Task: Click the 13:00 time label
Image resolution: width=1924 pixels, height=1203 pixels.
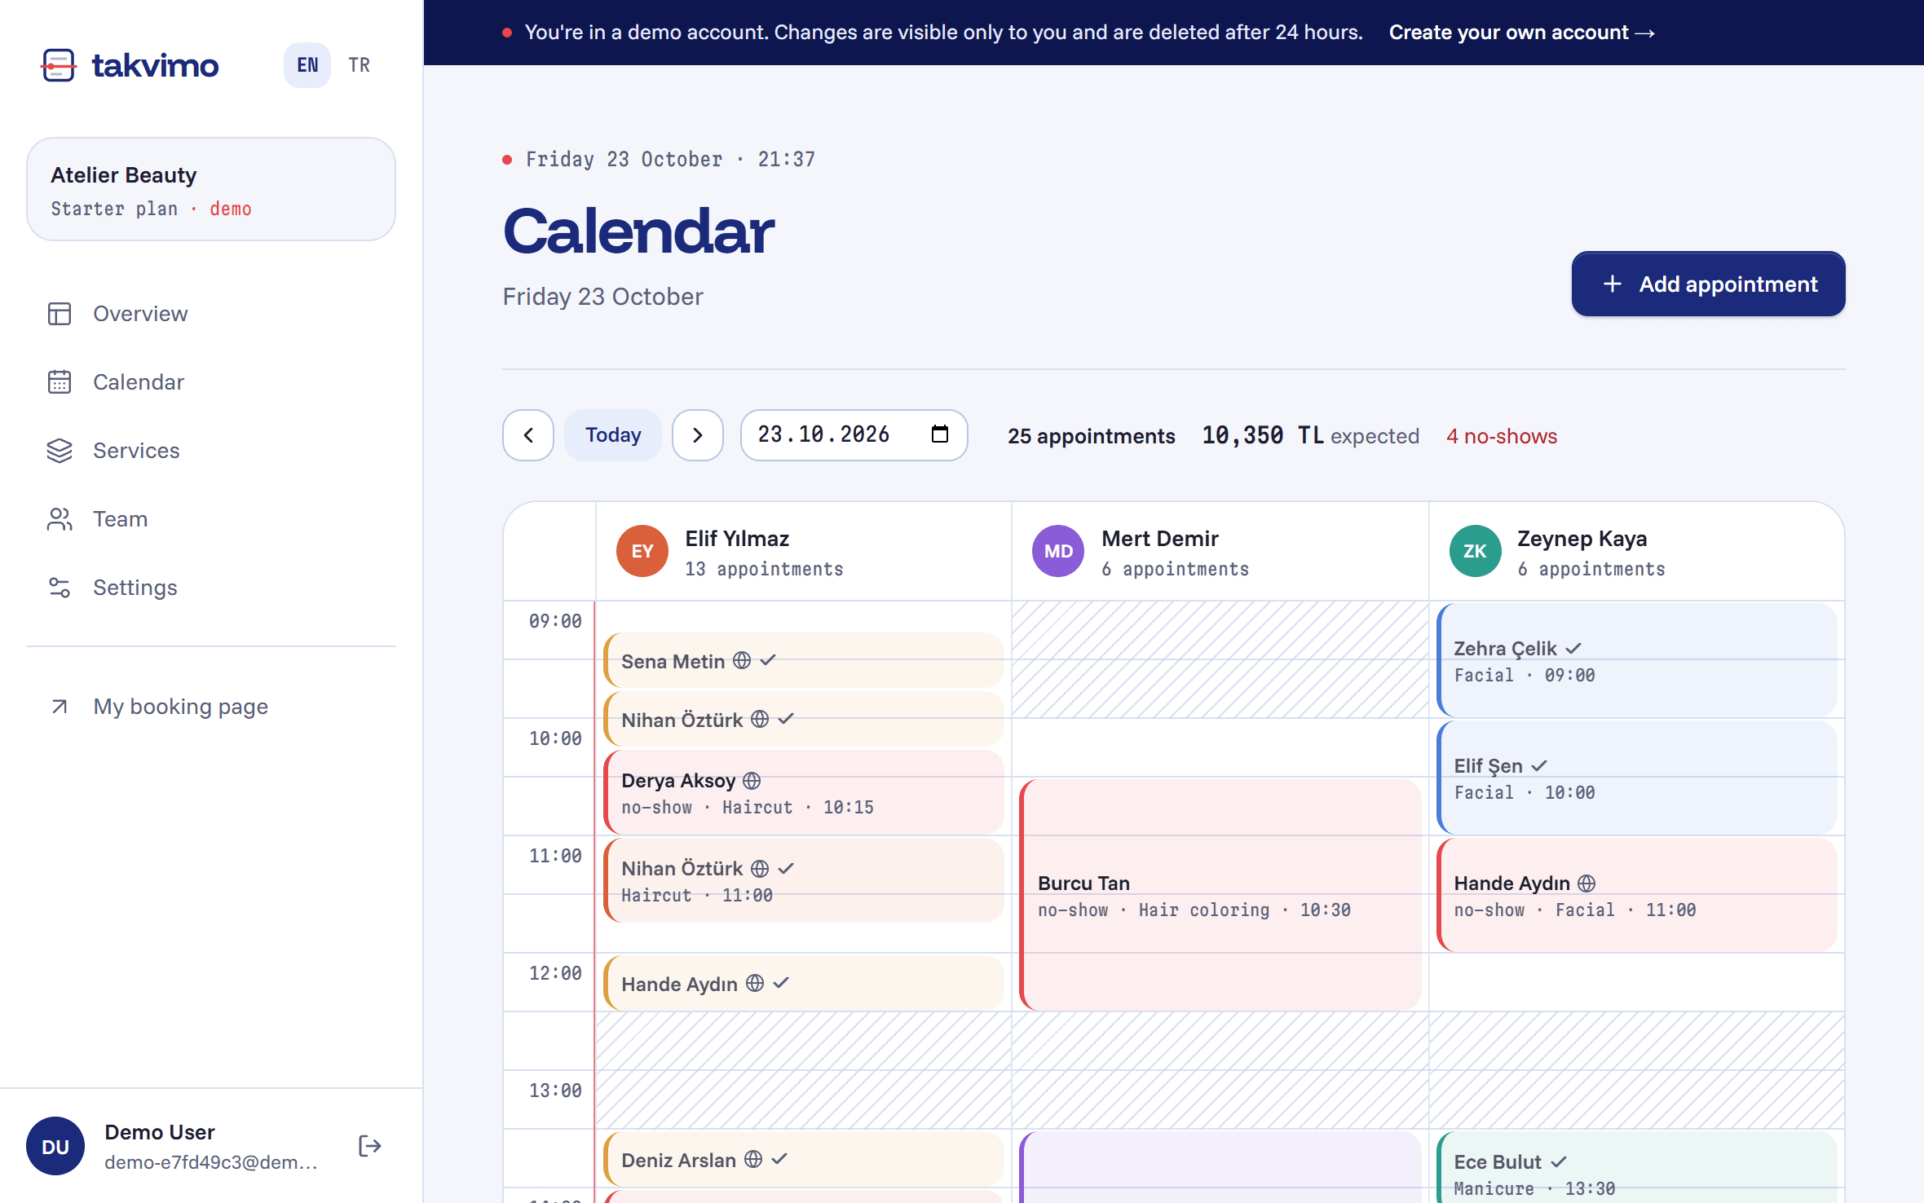Action: [555, 1091]
